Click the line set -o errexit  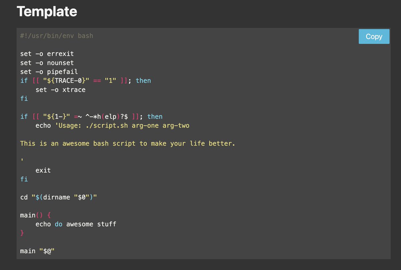coord(46,54)
